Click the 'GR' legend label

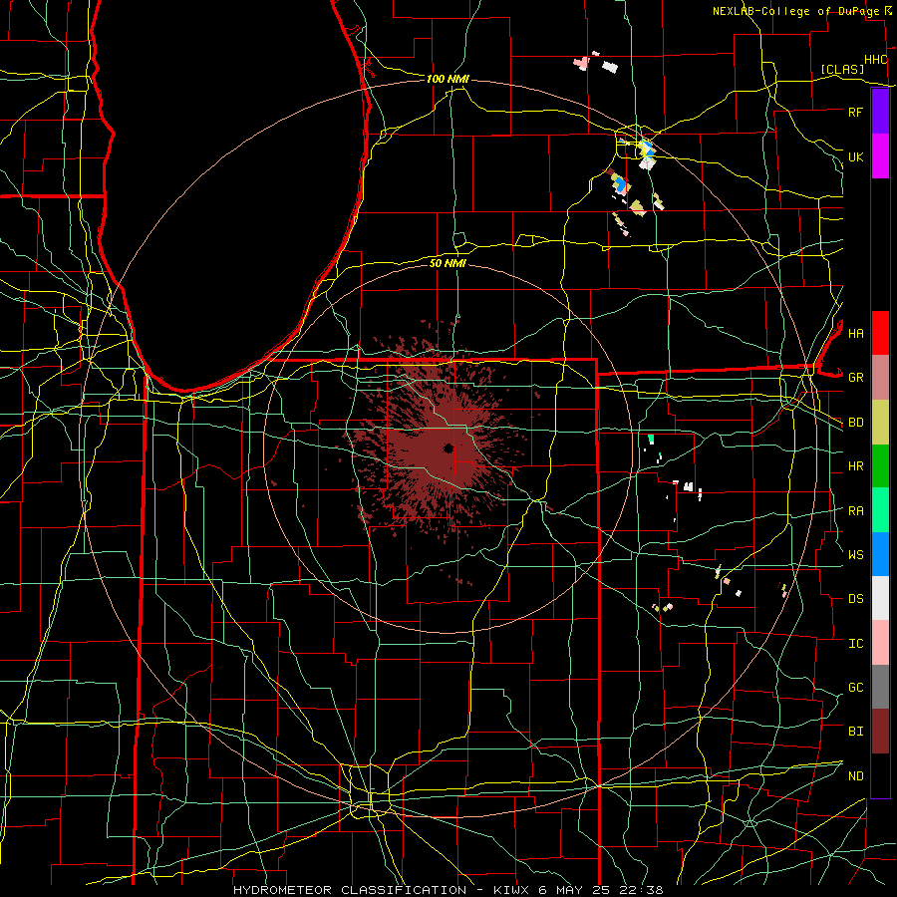855,378
